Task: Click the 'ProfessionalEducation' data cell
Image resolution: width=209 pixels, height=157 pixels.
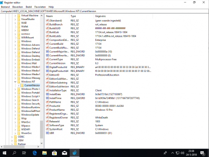Action: [107, 75]
